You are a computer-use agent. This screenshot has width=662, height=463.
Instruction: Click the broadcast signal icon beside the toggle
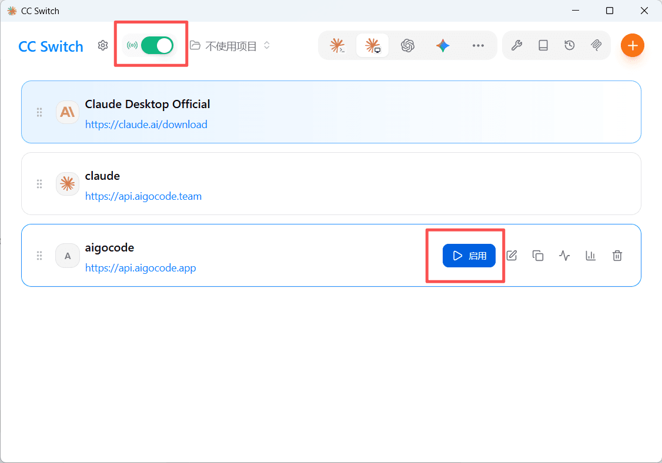click(x=132, y=45)
